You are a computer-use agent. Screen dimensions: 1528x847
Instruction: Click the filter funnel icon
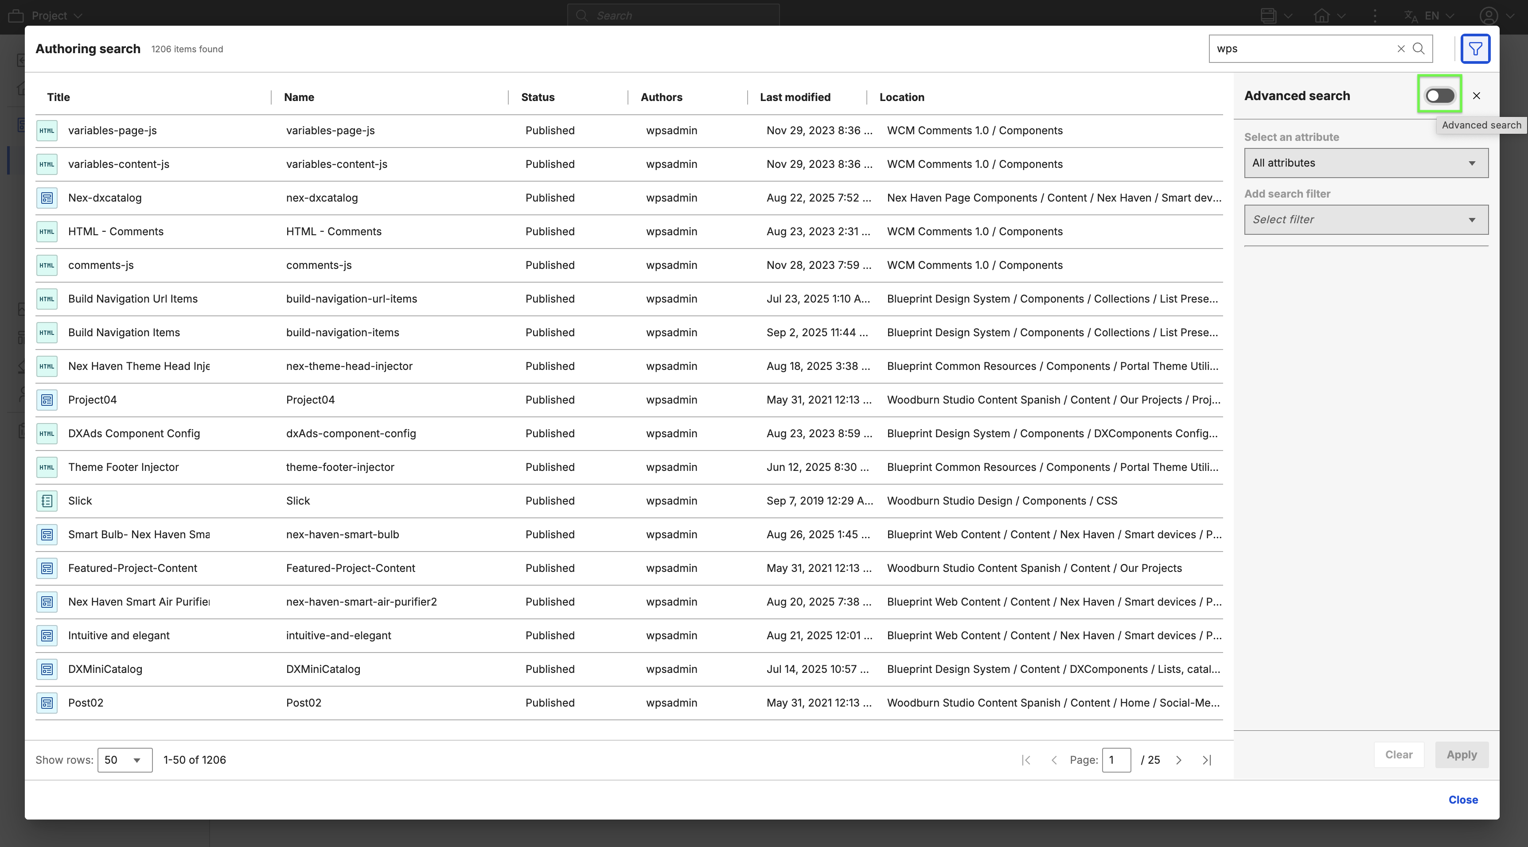pos(1475,49)
